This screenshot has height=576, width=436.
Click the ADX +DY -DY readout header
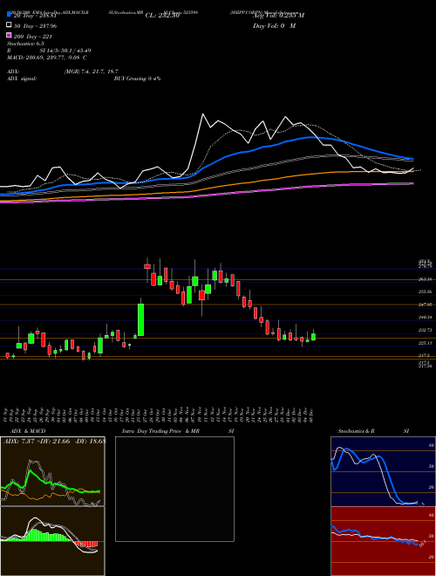(x=54, y=441)
